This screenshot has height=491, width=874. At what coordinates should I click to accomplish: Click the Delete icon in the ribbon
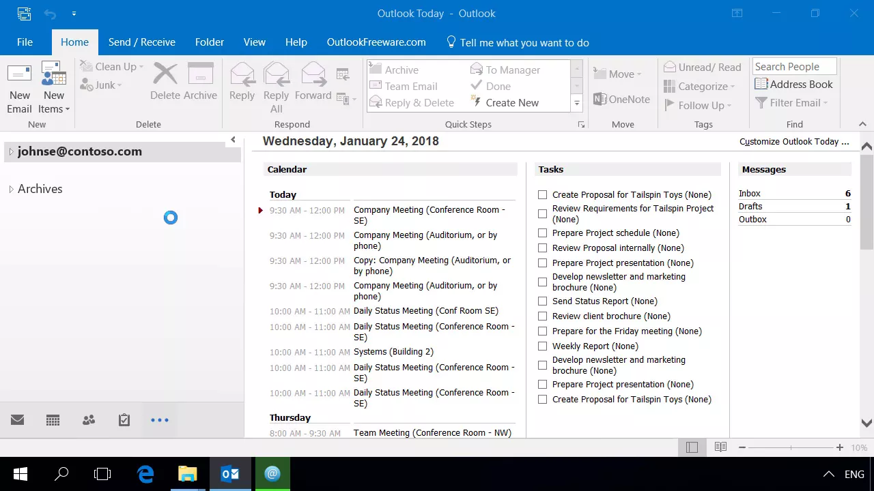point(165,74)
